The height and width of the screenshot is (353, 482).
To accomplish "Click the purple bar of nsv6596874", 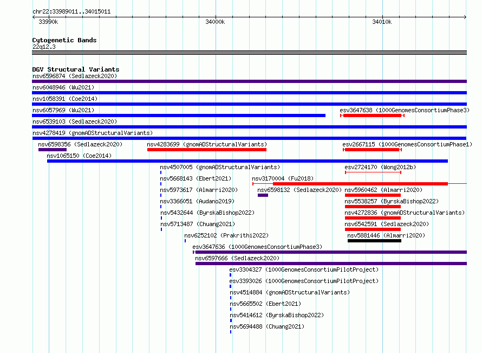I will [x=249, y=81].
